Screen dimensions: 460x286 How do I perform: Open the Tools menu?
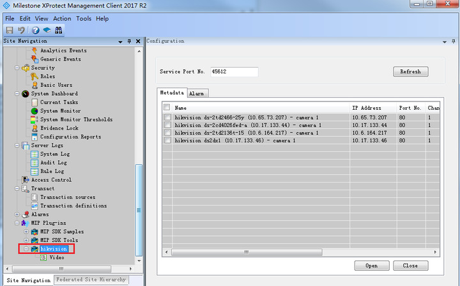(x=84, y=19)
